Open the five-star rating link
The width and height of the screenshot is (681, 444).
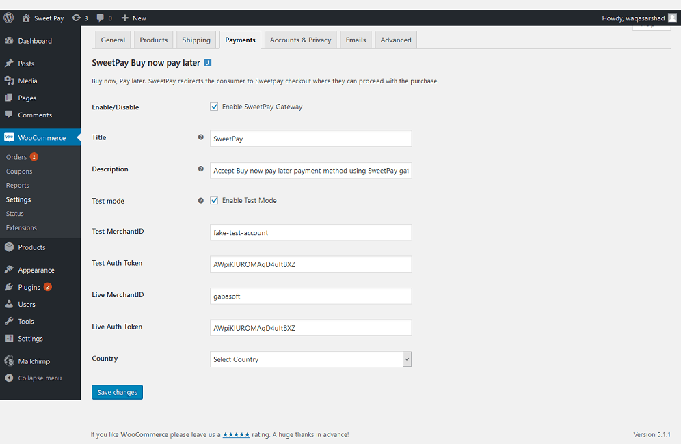coord(237,434)
